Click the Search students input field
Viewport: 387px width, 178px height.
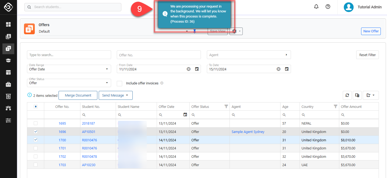click(x=73, y=7)
